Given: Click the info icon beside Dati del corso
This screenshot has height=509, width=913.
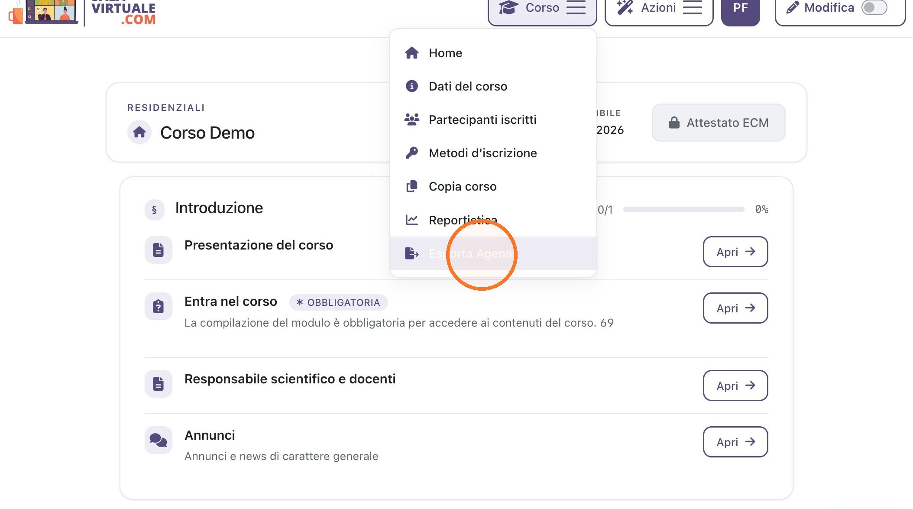Looking at the screenshot, I should pyautogui.click(x=411, y=86).
